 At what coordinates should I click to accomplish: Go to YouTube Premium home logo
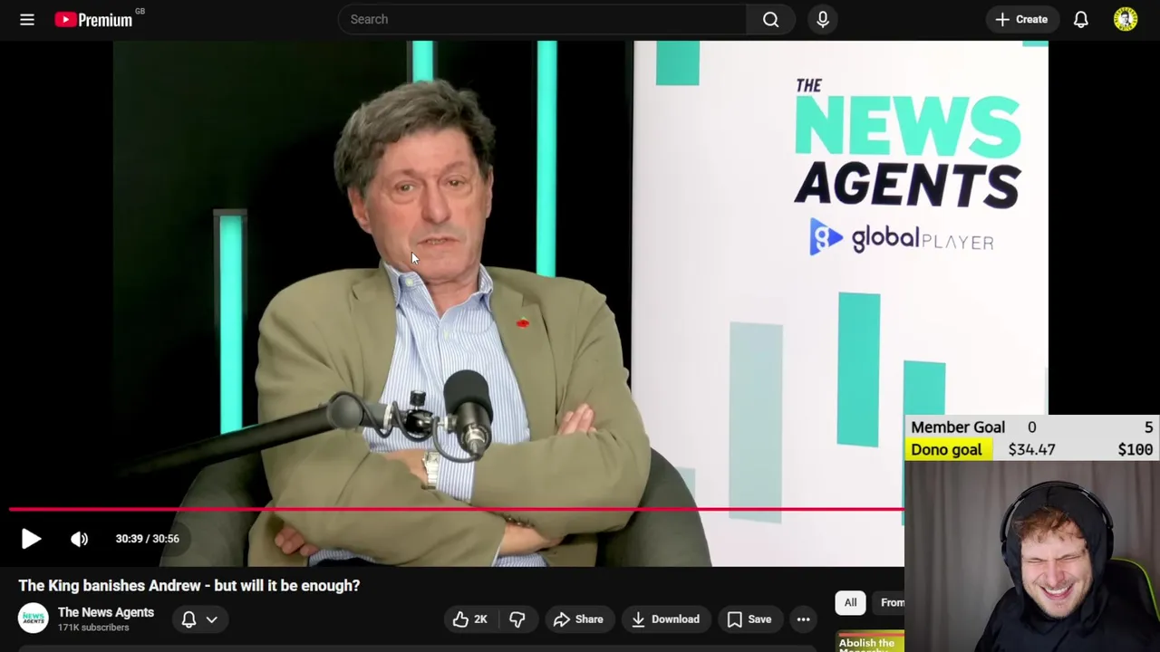click(94, 19)
